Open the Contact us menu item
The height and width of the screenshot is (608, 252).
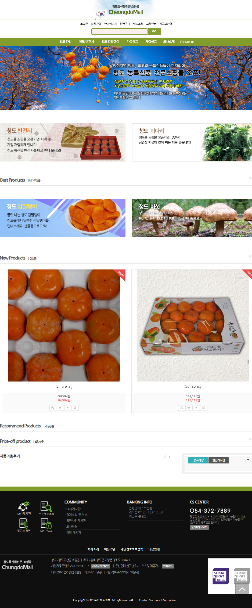click(187, 42)
